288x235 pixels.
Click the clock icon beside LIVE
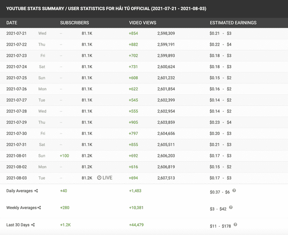[99, 178]
